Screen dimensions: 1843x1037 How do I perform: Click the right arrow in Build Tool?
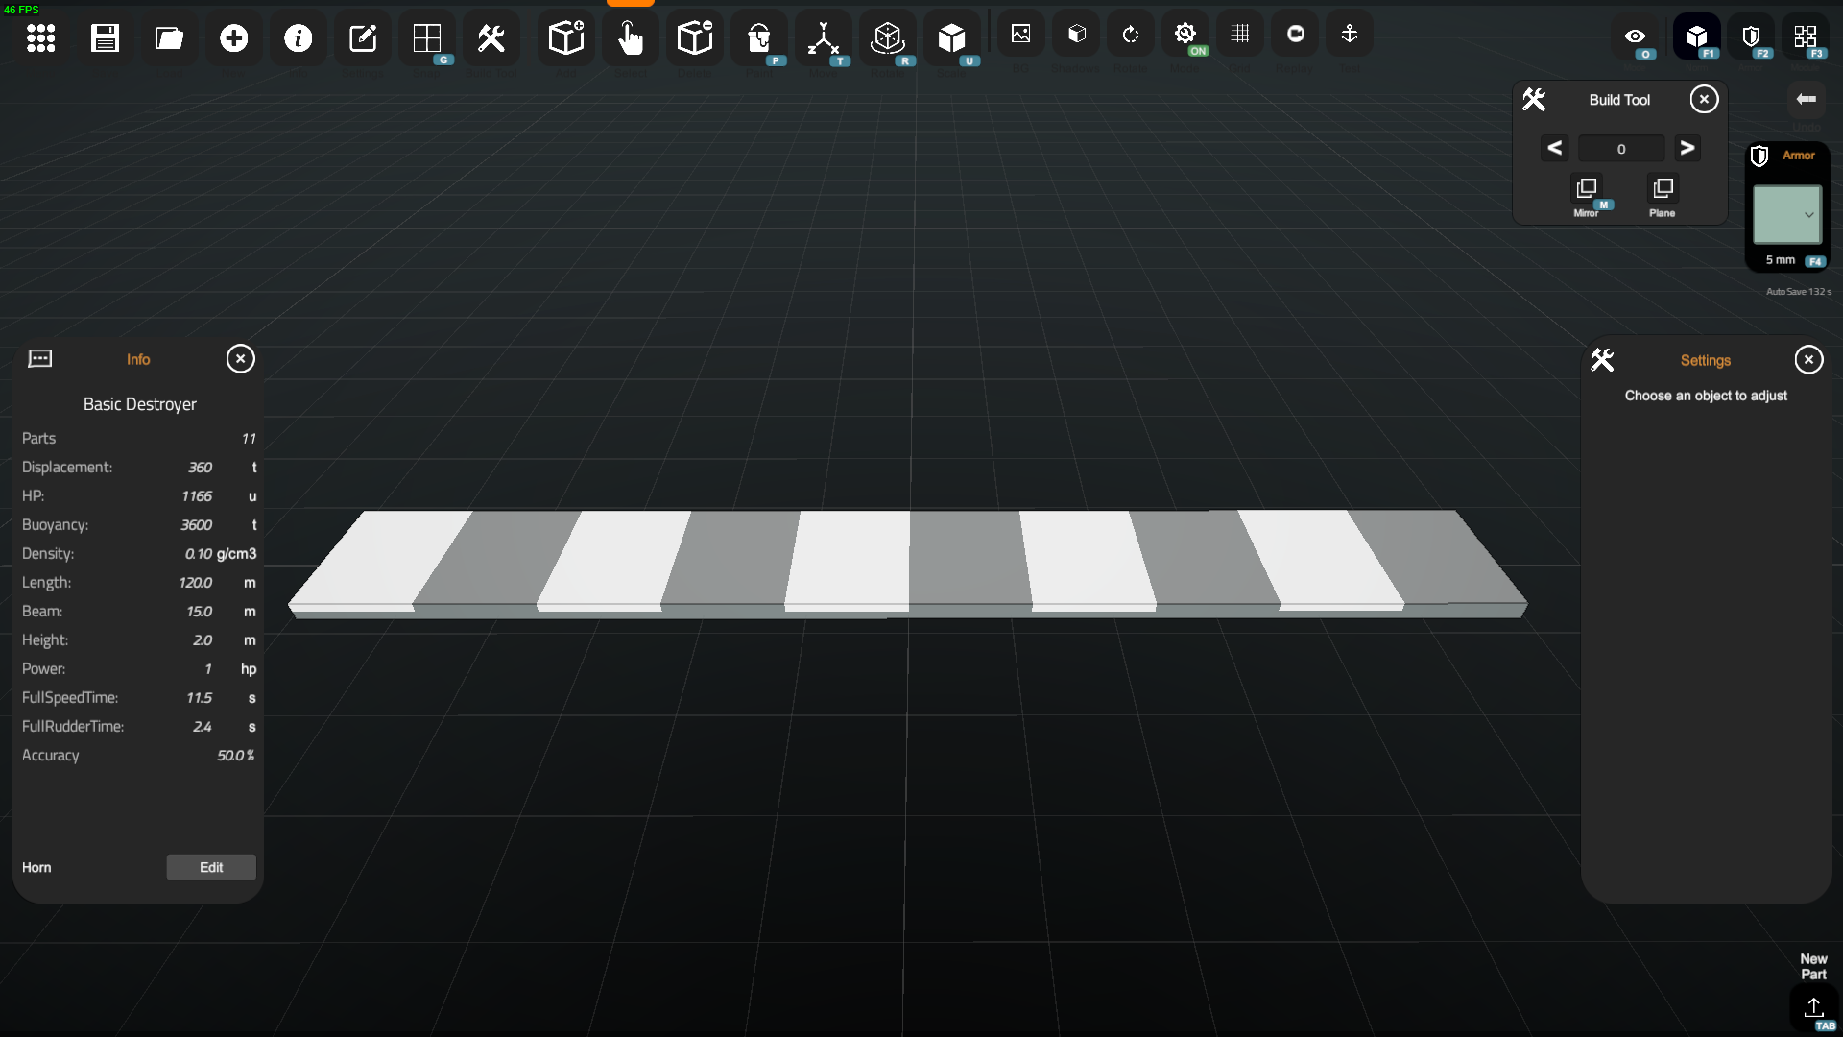click(x=1687, y=148)
